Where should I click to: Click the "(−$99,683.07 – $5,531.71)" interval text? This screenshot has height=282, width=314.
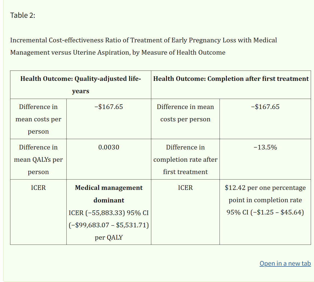109,225
